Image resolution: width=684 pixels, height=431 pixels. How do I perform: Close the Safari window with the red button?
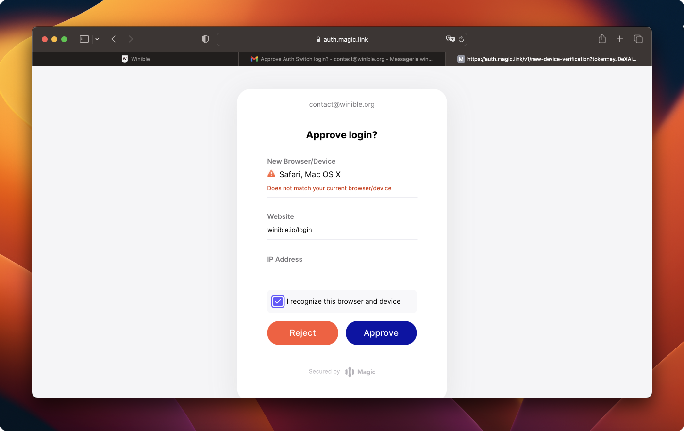click(45, 39)
